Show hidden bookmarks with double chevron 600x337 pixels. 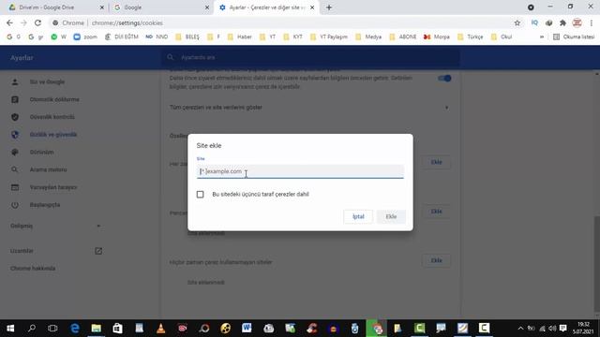pyautogui.click(x=542, y=37)
